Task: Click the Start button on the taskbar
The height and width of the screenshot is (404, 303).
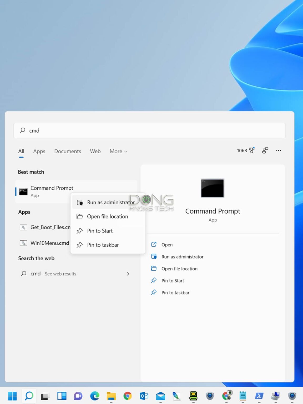Action: pyautogui.click(x=12, y=396)
